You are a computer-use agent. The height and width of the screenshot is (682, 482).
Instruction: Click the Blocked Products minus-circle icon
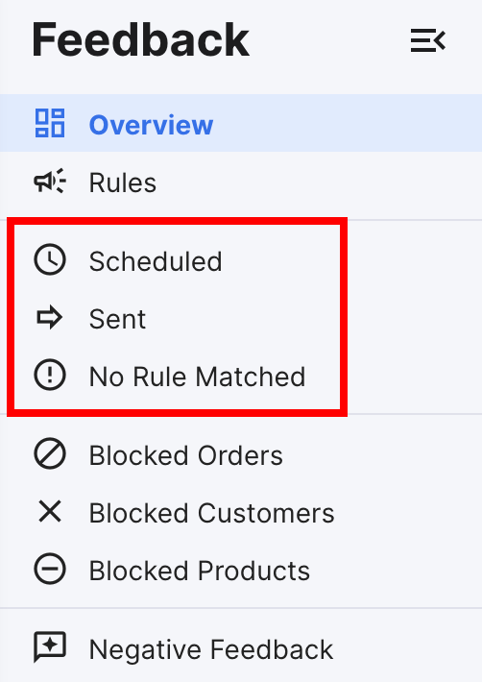click(50, 569)
